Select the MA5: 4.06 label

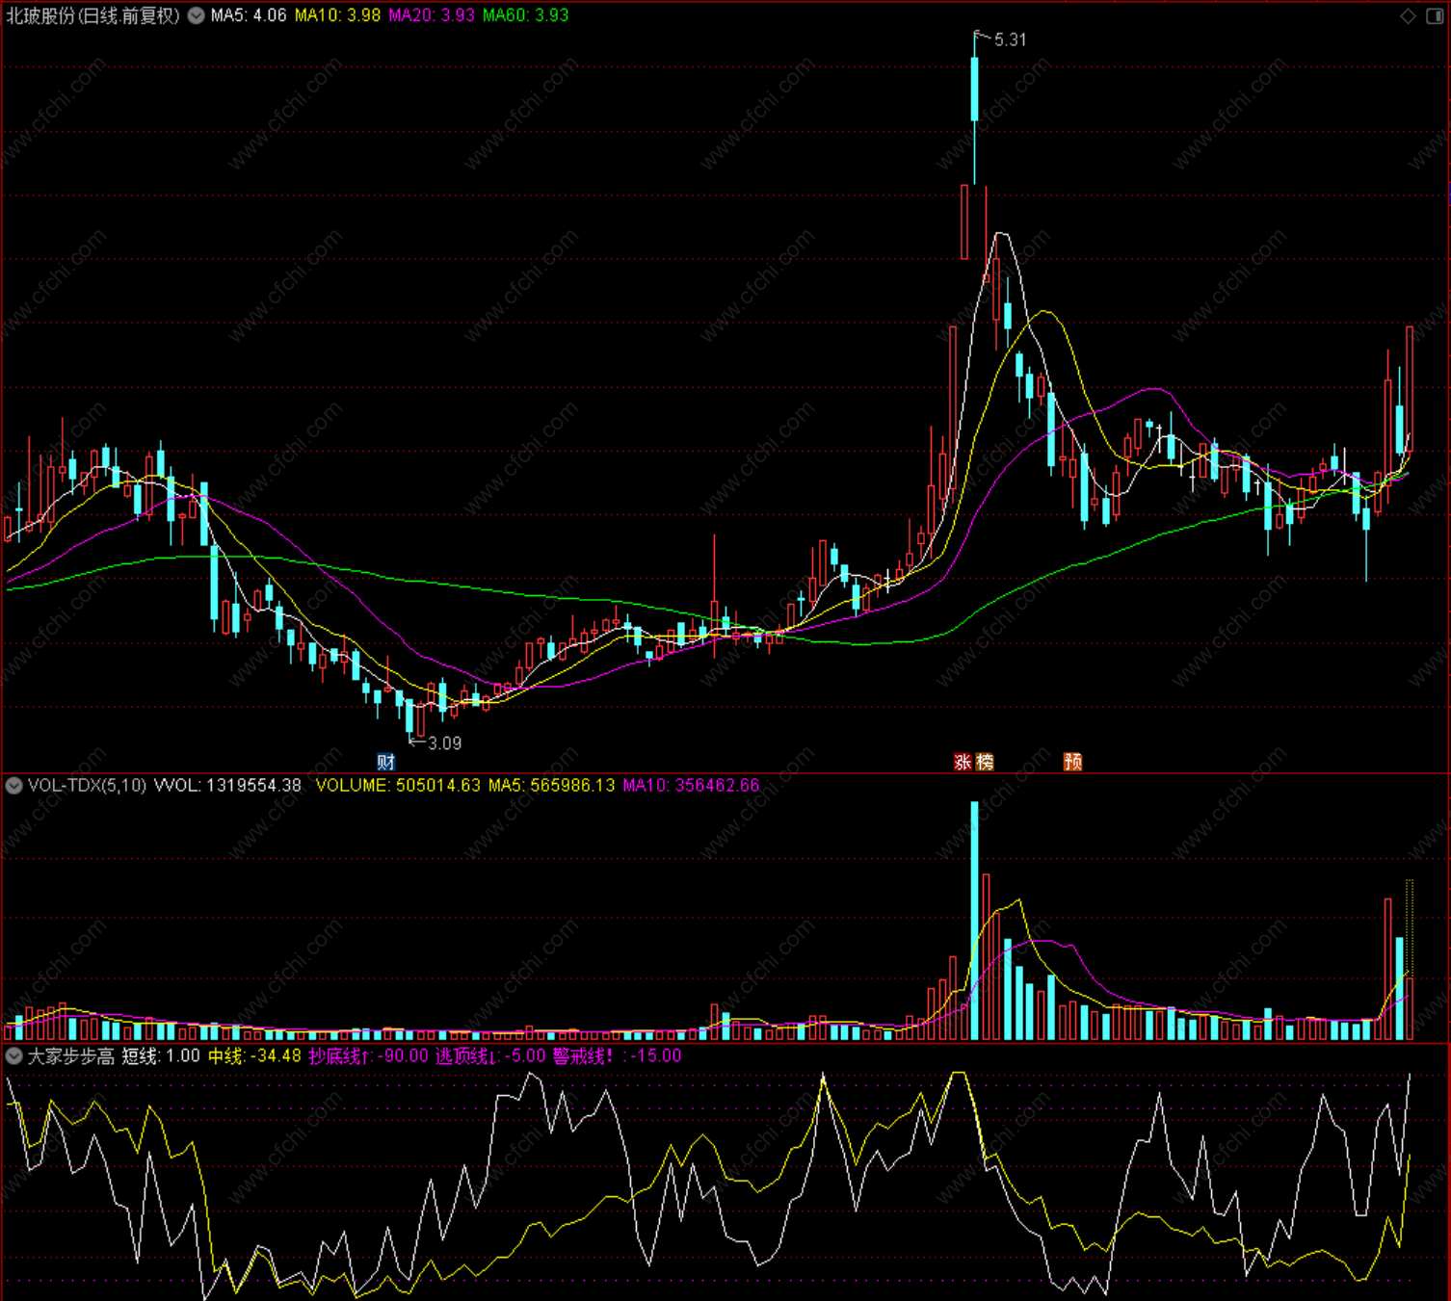coord(249,15)
